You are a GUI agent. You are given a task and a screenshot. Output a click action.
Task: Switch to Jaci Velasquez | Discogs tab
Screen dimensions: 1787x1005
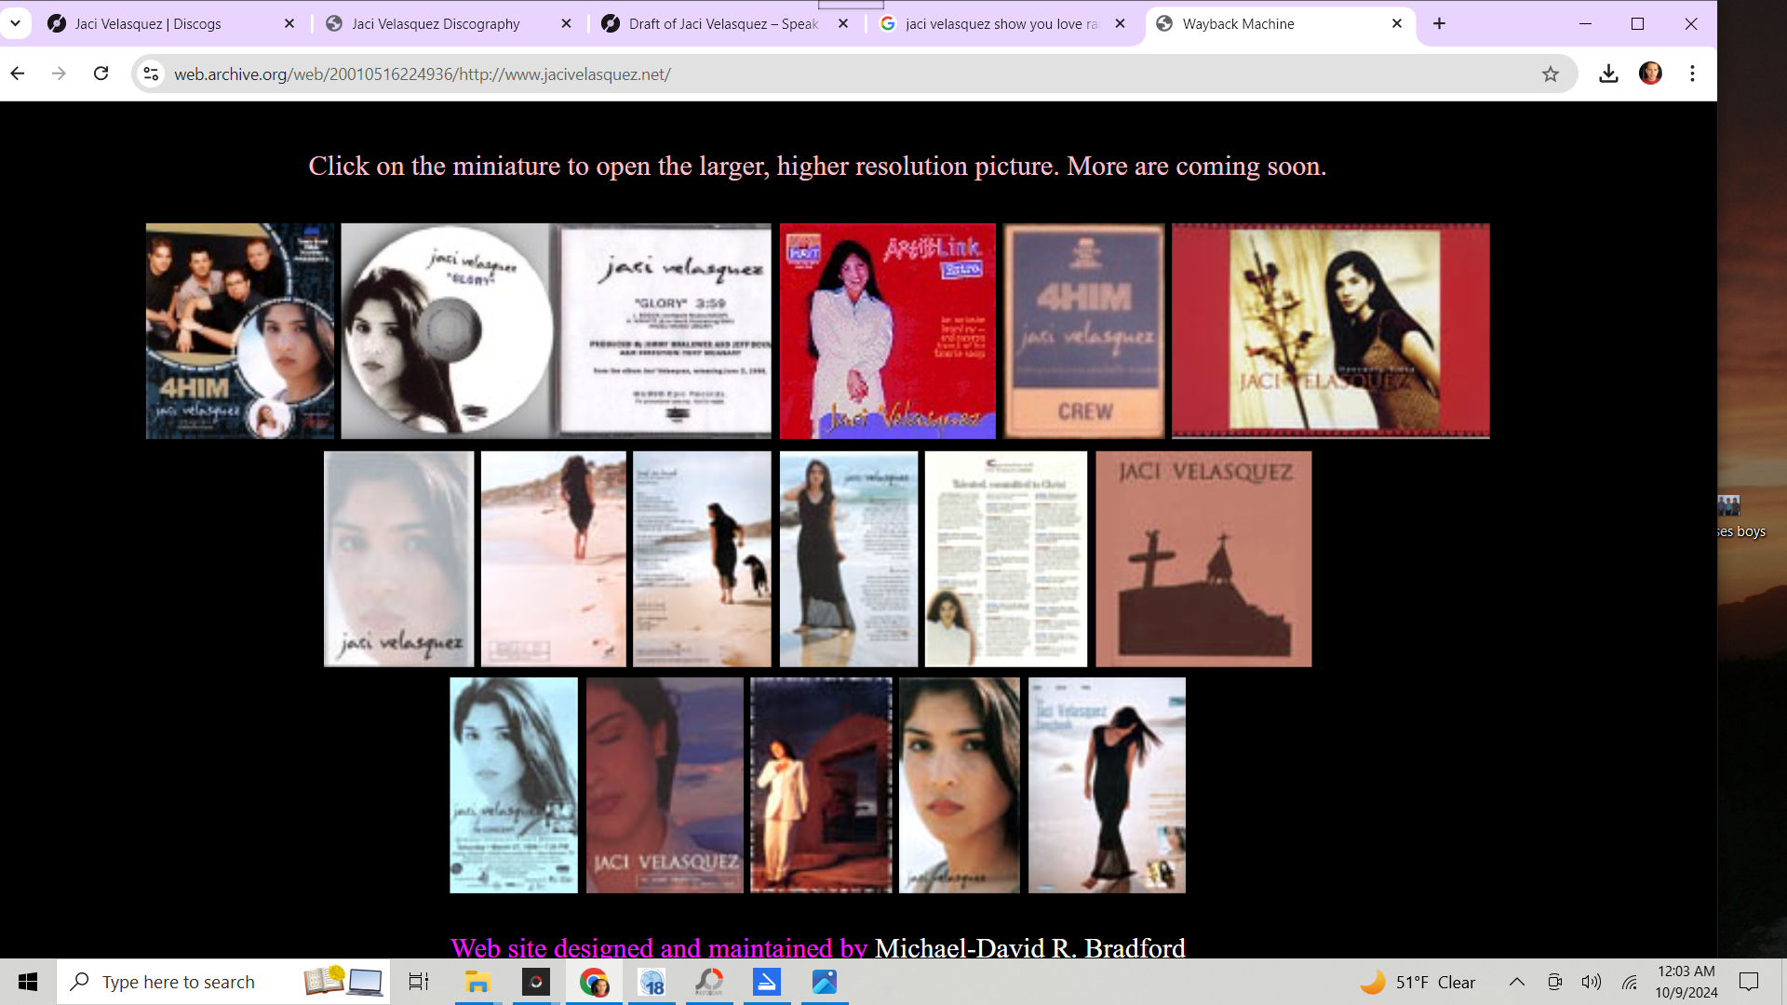[x=148, y=23]
